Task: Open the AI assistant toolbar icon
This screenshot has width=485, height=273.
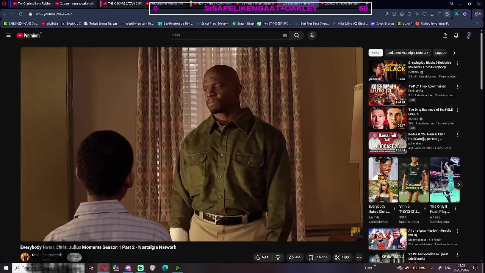Action: [478, 14]
